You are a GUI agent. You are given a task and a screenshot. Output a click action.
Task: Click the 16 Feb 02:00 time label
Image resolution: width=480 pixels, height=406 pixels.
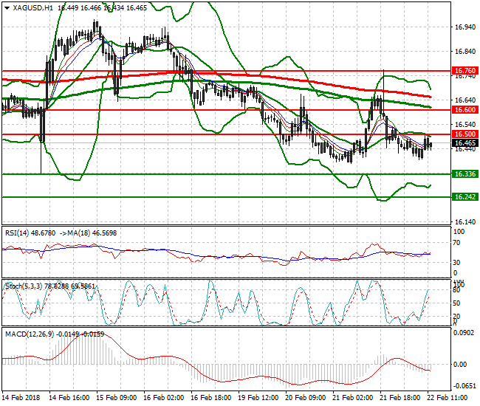coord(164,398)
